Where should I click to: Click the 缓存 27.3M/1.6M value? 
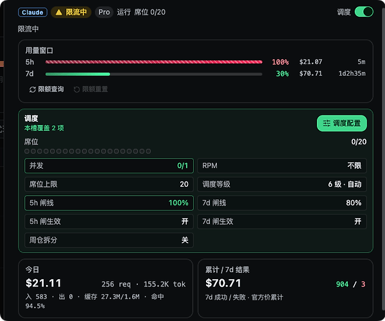coord(112,297)
